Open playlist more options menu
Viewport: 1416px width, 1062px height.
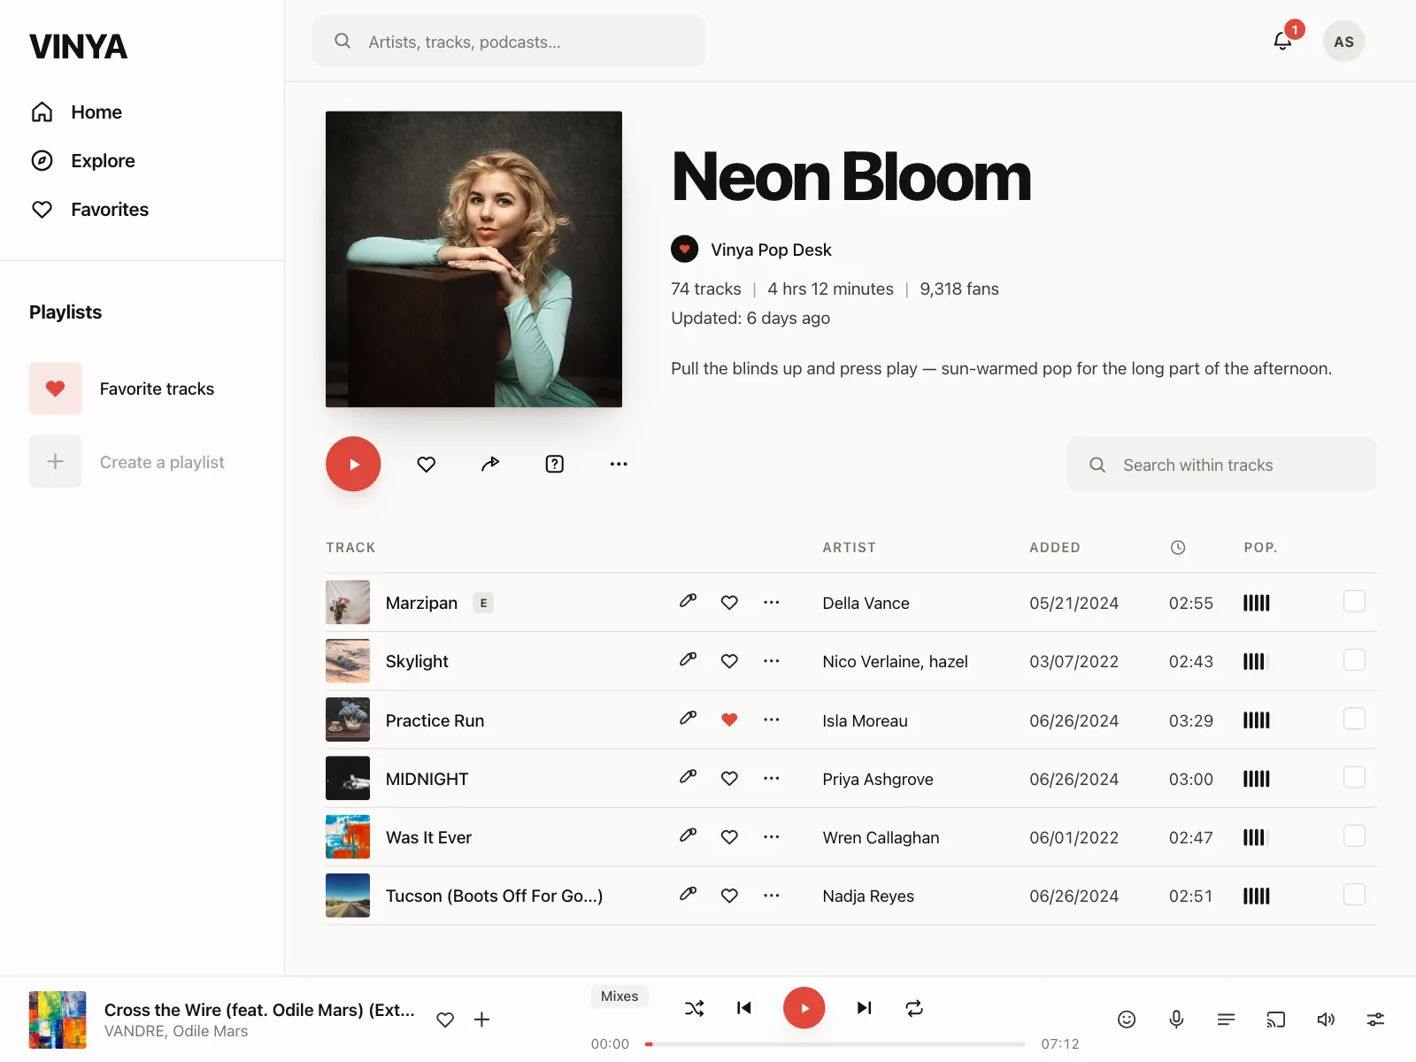click(619, 464)
